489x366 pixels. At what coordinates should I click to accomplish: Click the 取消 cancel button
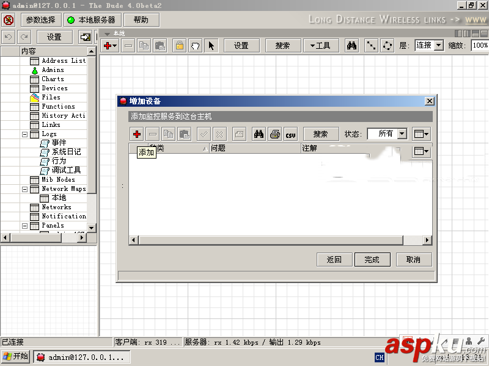pyautogui.click(x=414, y=260)
